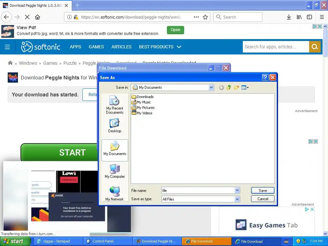Image resolution: width=328 pixels, height=246 pixels.
Task: Bookmark this page with the star icon
Action: click(x=205, y=17)
